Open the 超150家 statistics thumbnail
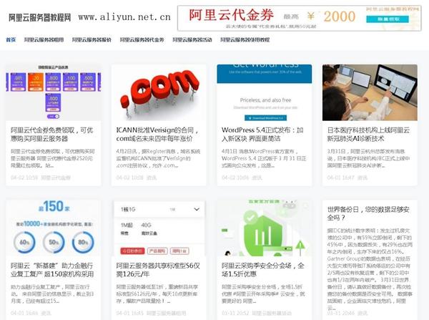The image size is (429, 320). click(x=54, y=228)
